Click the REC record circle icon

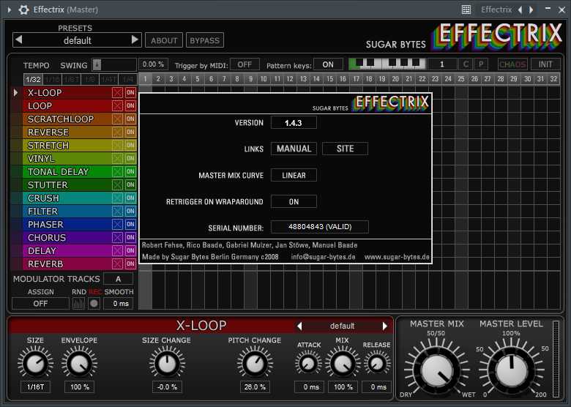click(x=94, y=303)
